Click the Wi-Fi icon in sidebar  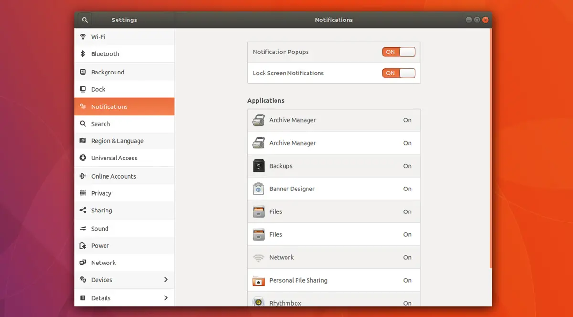tap(83, 37)
